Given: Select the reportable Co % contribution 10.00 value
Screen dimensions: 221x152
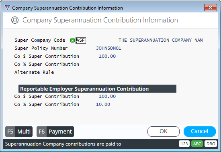Looking at the screenshot, I should point(103,104).
